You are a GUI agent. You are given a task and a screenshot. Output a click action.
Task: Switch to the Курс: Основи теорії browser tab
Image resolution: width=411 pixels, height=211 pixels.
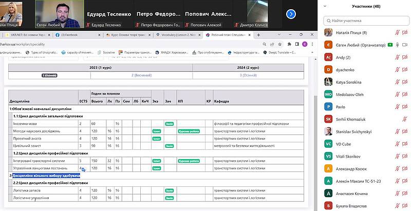point(127,35)
